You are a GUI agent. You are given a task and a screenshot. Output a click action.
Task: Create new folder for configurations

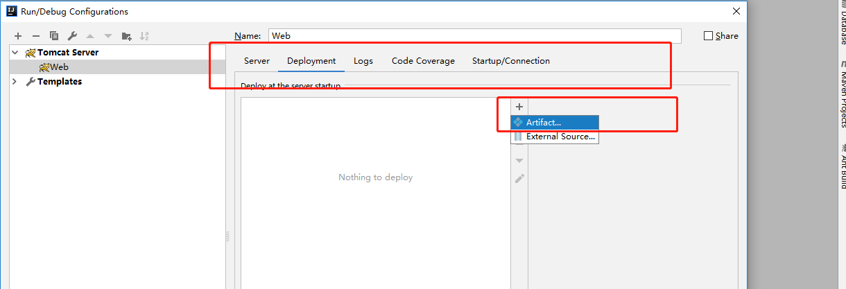pyautogui.click(x=126, y=36)
